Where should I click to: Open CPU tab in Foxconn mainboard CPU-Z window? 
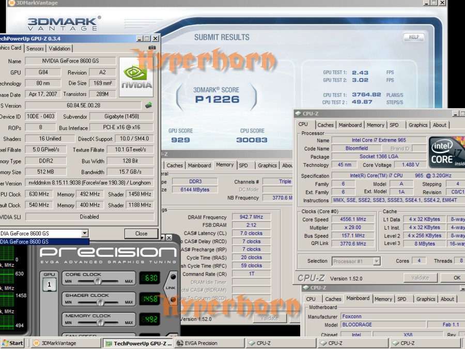point(311,299)
